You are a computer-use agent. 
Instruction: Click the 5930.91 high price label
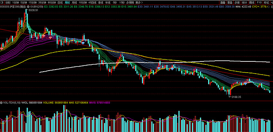click(x=33, y=10)
